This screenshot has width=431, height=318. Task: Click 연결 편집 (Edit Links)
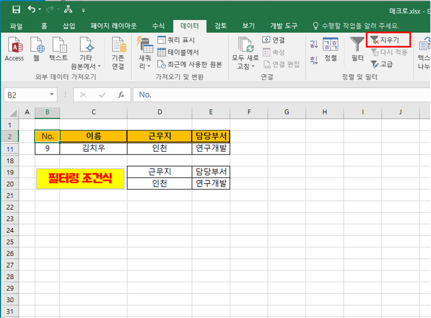(x=281, y=64)
